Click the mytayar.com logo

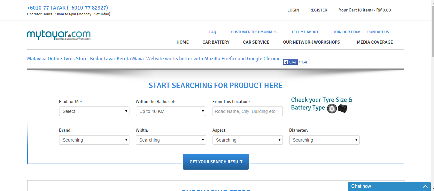(x=59, y=35)
